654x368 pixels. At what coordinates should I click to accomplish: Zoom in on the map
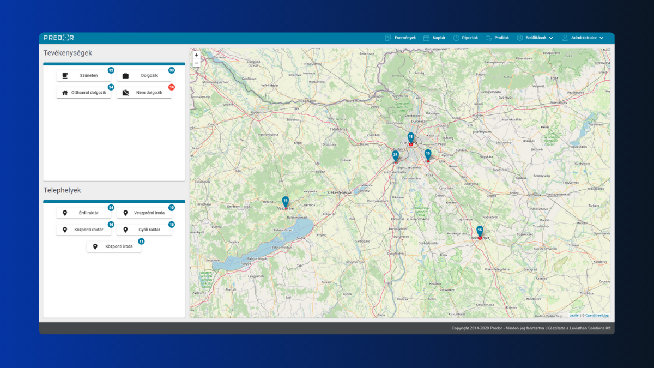[196, 55]
